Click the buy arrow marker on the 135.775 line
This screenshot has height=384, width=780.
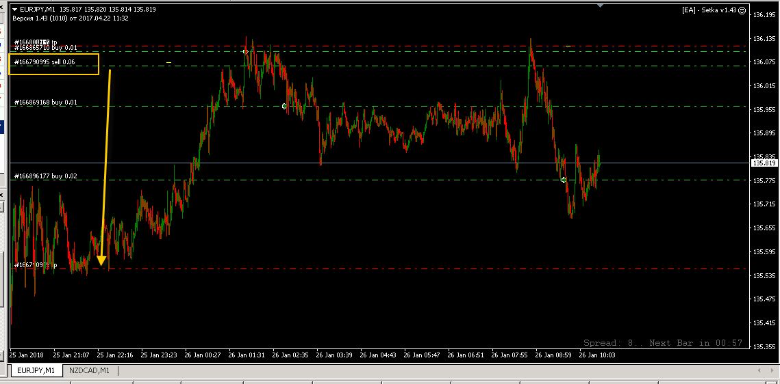point(564,180)
